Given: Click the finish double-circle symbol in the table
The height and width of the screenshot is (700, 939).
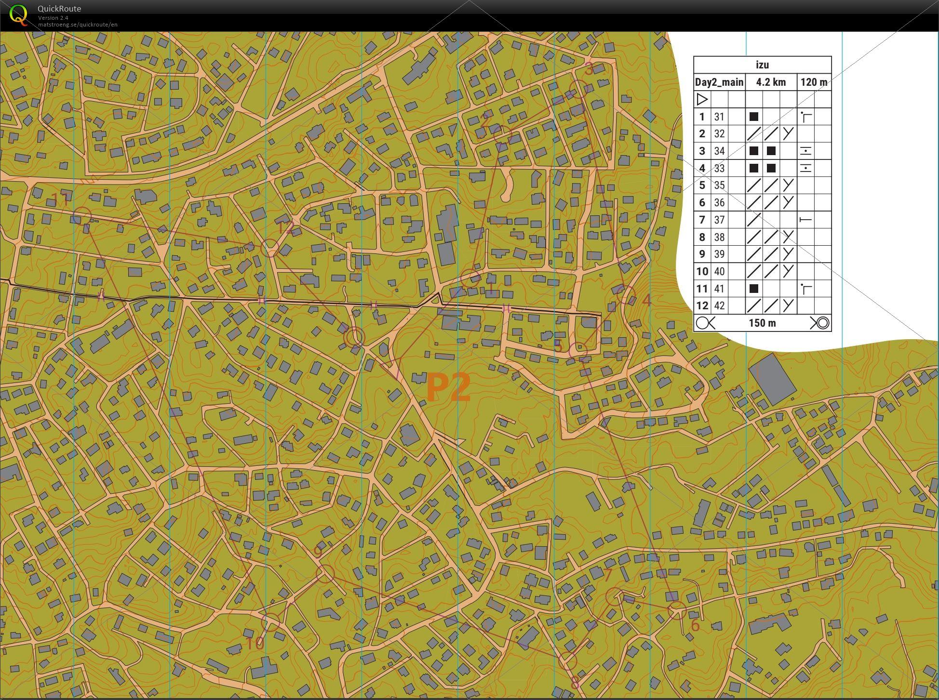Looking at the screenshot, I should 821,323.
